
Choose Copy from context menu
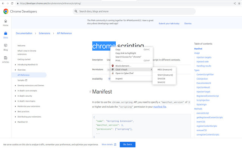[x=132, y=49]
